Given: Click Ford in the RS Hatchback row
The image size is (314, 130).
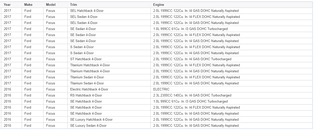Looking at the screenshot, I should coord(32,95).
